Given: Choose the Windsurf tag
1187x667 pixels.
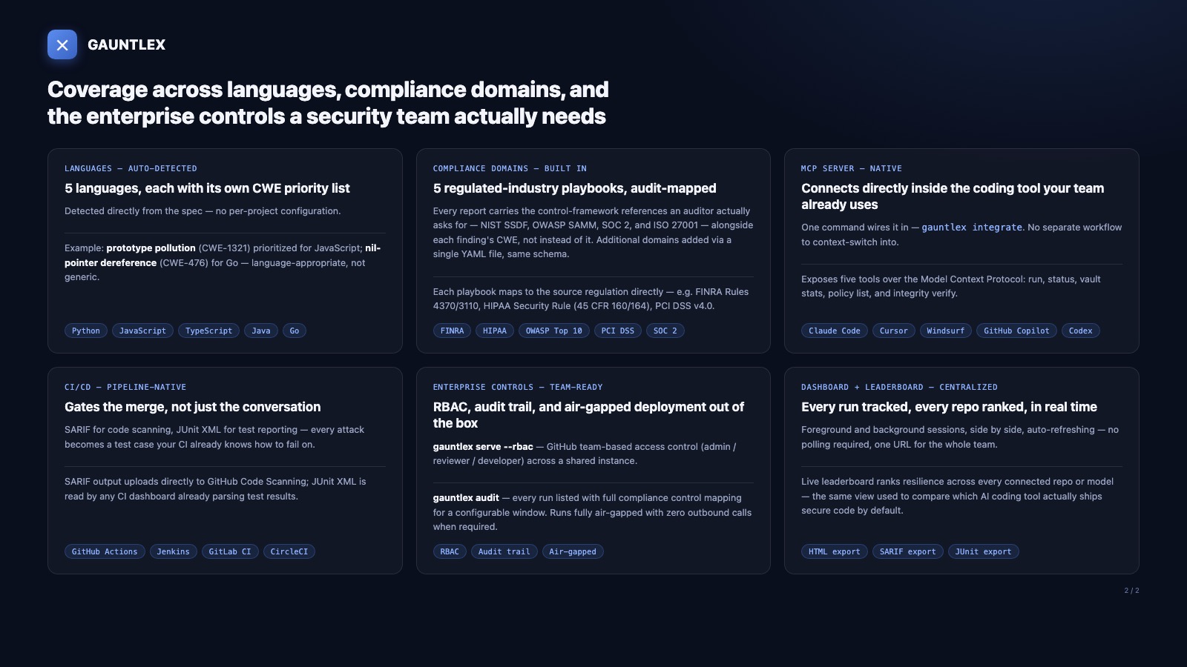Looking at the screenshot, I should point(946,331).
